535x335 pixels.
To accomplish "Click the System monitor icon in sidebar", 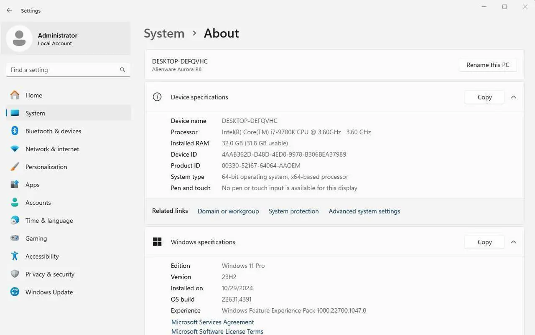I will tap(15, 113).
